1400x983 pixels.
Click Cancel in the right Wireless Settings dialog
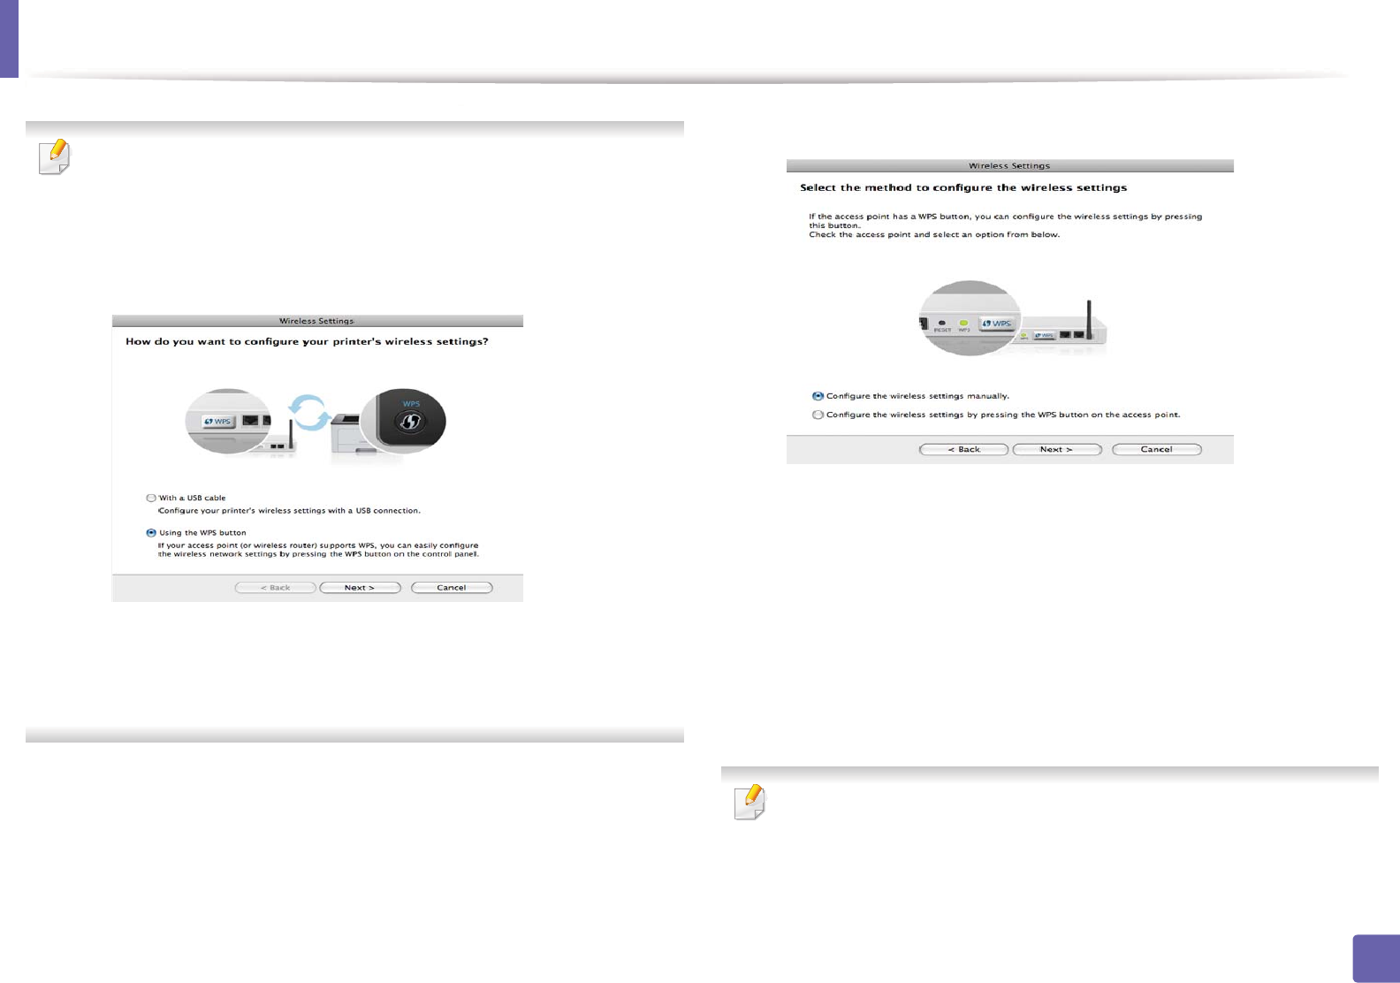1157,450
